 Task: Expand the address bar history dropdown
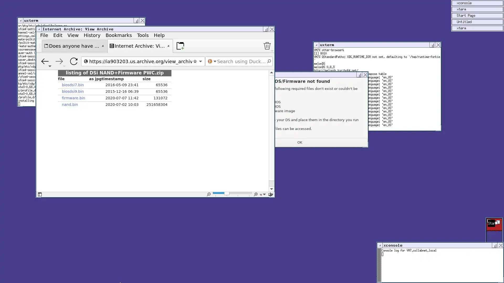coord(201,61)
